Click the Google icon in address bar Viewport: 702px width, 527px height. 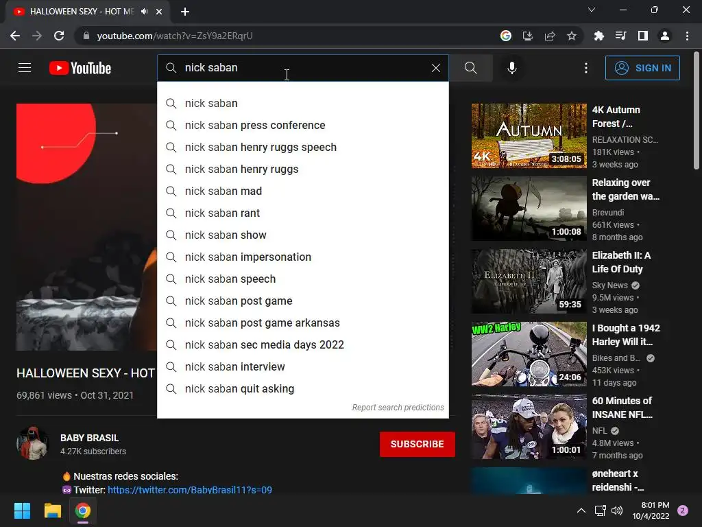505,36
